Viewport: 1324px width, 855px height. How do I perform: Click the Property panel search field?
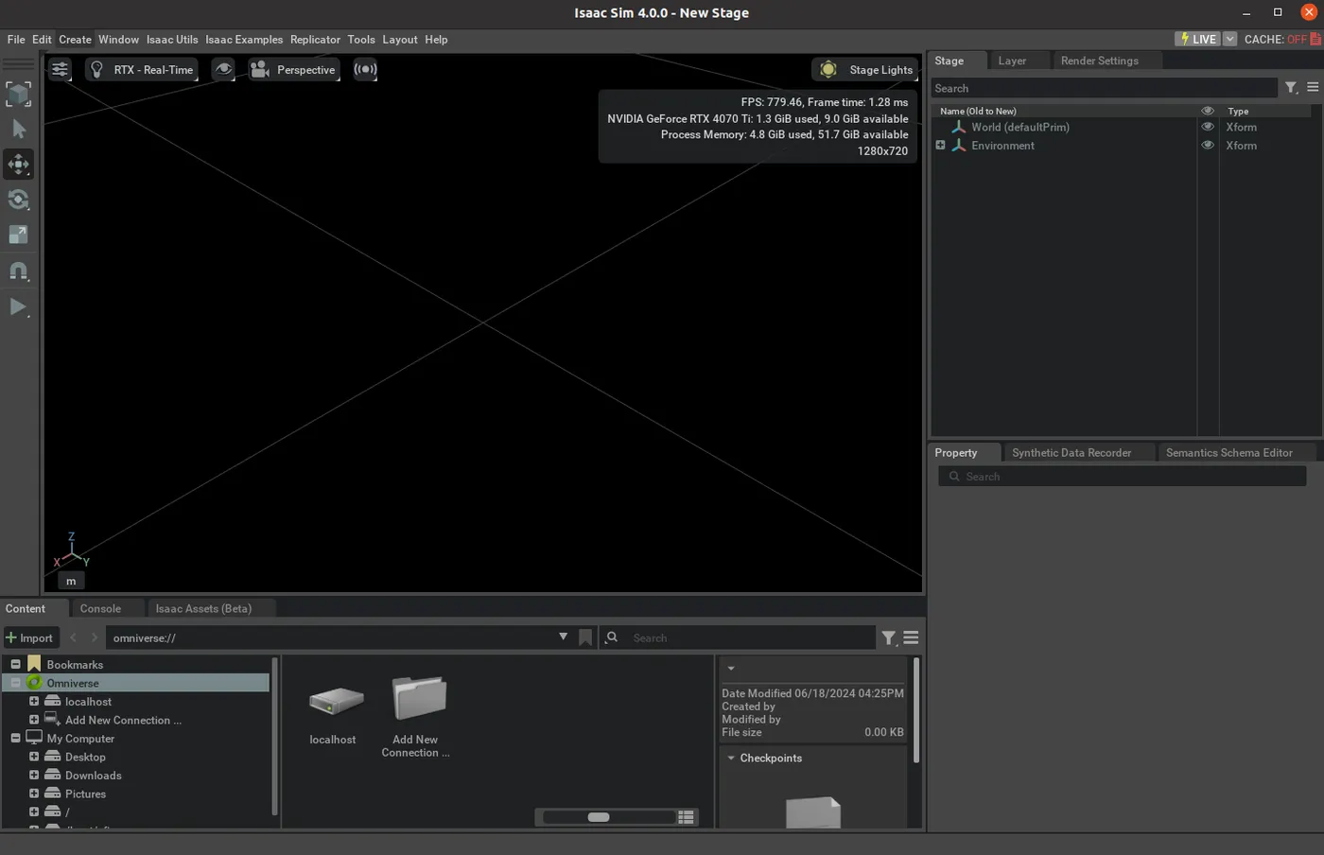coord(1123,477)
